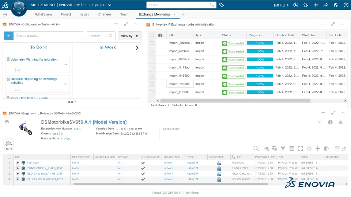Click the blue create task plus button
The width and height of the screenshot is (351, 197).
click(x=8, y=36)
